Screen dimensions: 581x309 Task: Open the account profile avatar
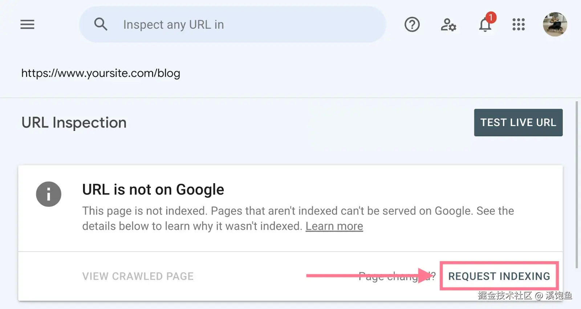[554, 24]
